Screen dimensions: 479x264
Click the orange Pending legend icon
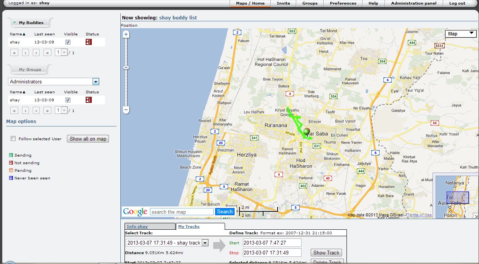pos(11,170)
